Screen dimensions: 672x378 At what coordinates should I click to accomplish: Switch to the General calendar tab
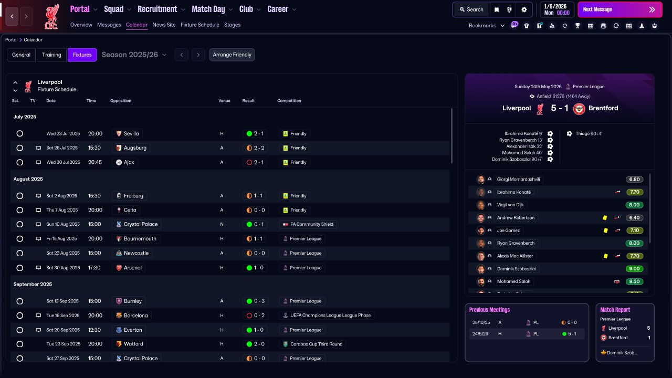tap(22, 55)
